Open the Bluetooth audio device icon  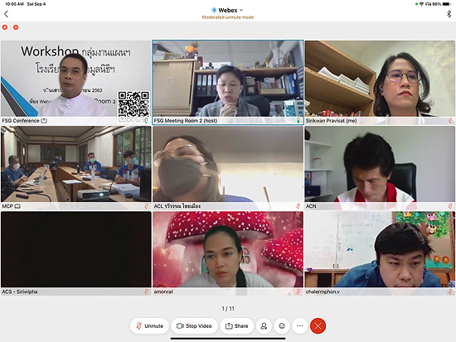click(449, 13)
